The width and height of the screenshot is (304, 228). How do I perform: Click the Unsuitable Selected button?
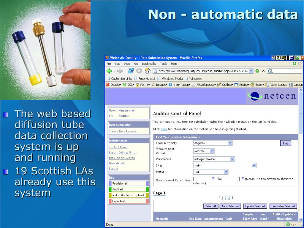[x=283, y=206]
